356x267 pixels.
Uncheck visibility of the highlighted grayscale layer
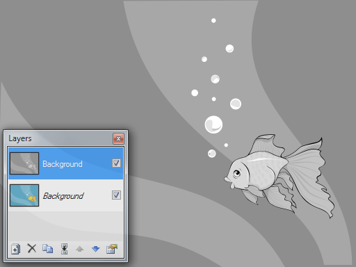116,163
